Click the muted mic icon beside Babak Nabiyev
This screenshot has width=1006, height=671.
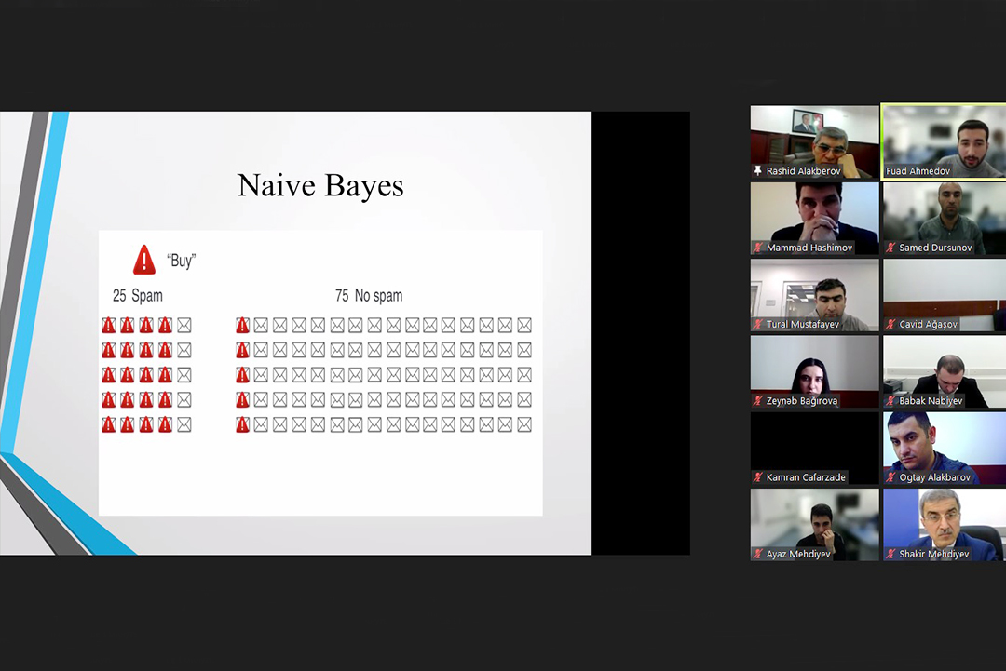pos(890,401)
